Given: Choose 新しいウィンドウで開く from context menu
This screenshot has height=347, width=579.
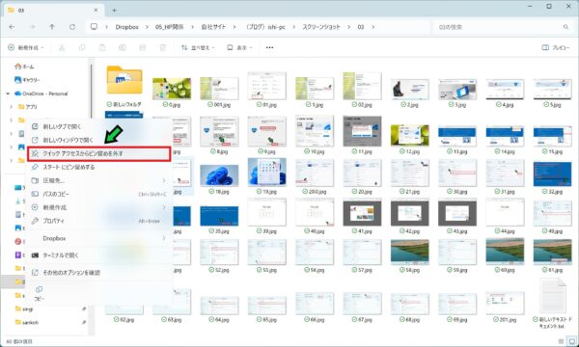Looking at the screenshot, I should pyautogui.click(x=99, y=140).
